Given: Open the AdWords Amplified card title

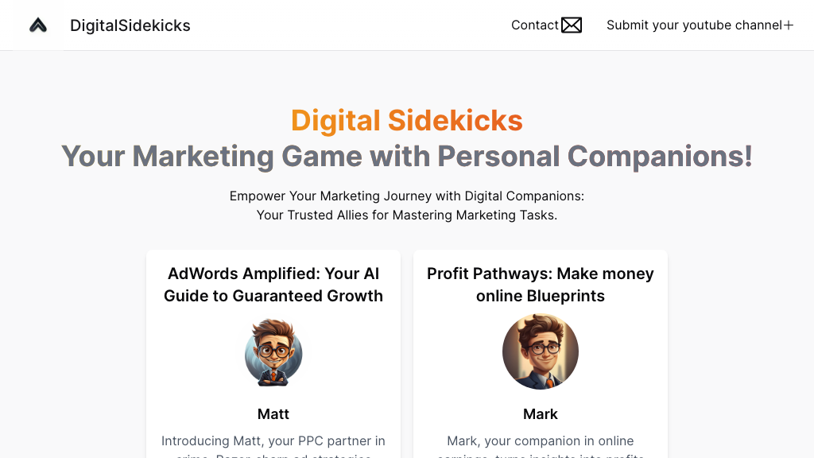Looking at the screenshot, I should [x=273, y=284].
